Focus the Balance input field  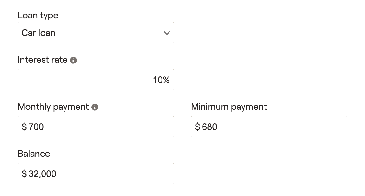(96, 173)
